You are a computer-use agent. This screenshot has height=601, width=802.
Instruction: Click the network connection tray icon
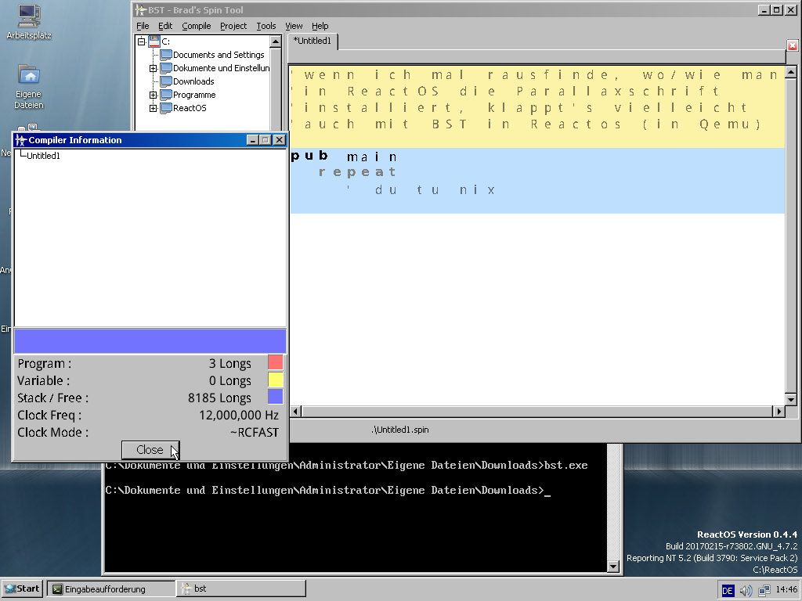click(x=763, y=590)
